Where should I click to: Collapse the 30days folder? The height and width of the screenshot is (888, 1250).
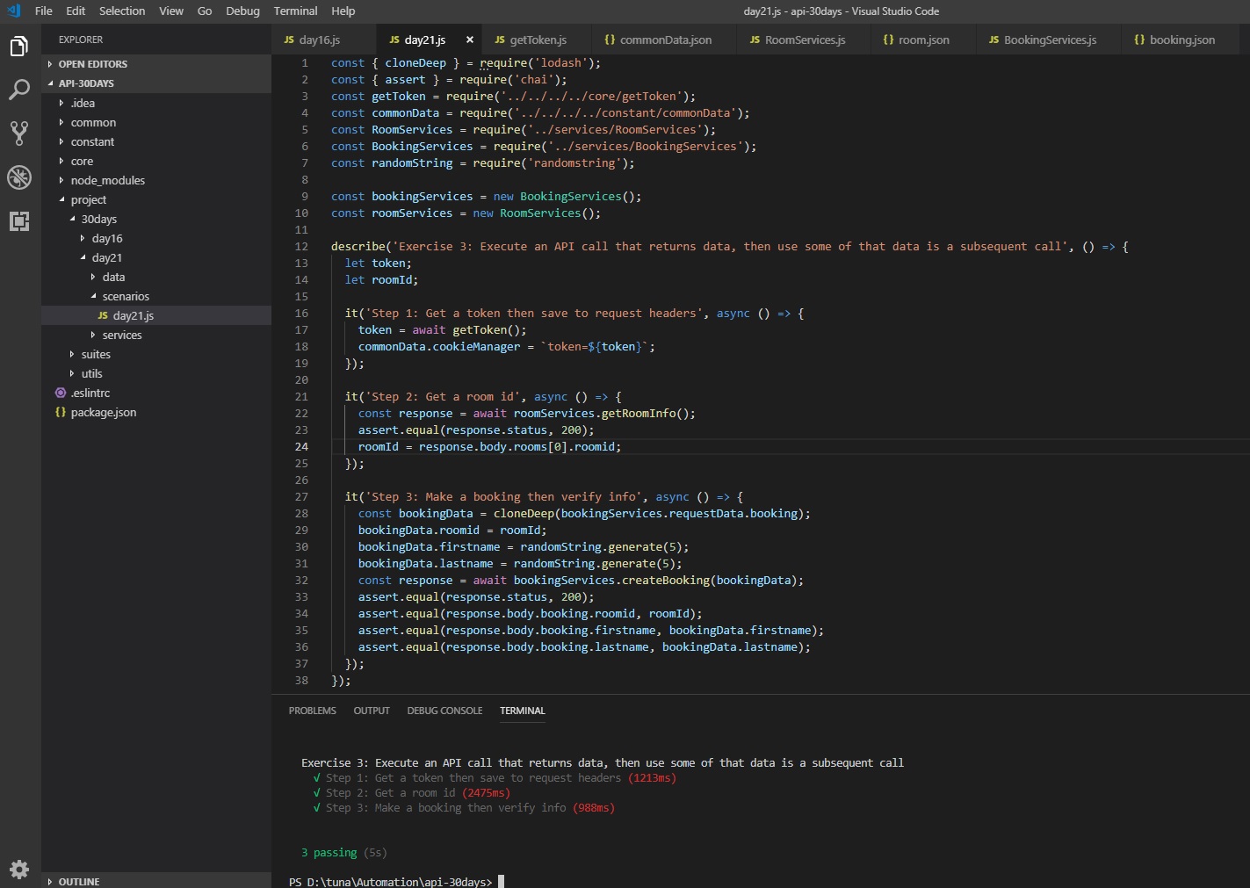pos(156,219)
